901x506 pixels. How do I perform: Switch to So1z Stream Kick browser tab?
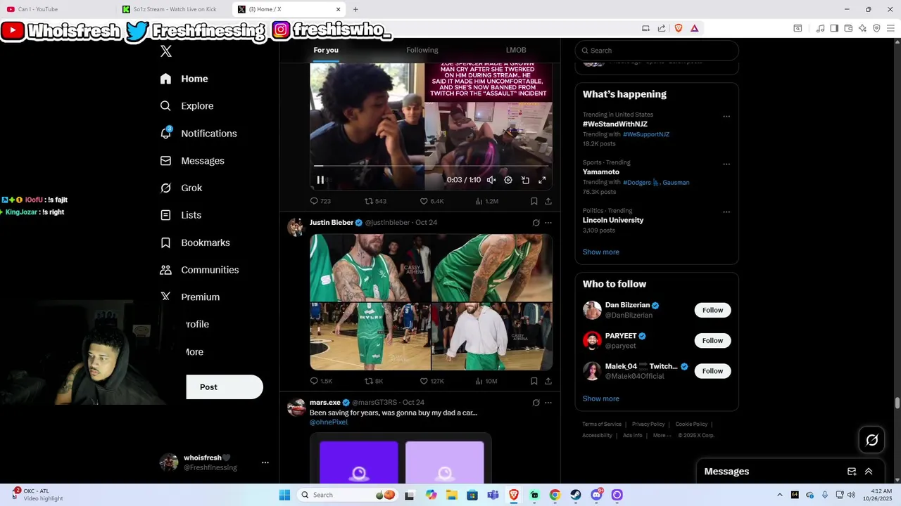(x=174, y=9)
